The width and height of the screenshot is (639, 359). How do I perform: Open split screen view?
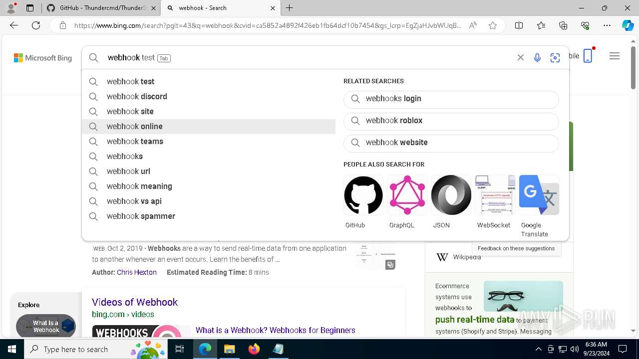[519, 25]
